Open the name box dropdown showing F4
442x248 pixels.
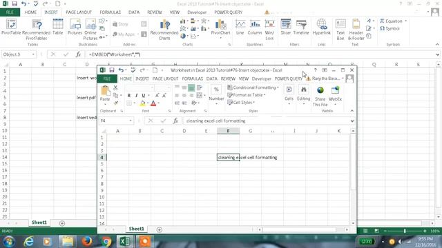pyautogui.click(x=131, y=121)
